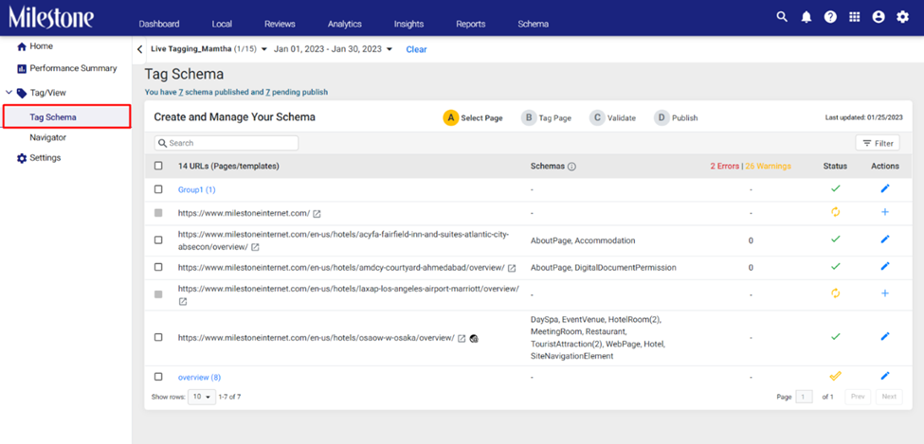924x444 pixels.
Task: Open the Local top menu
Action: coord(222,25)
